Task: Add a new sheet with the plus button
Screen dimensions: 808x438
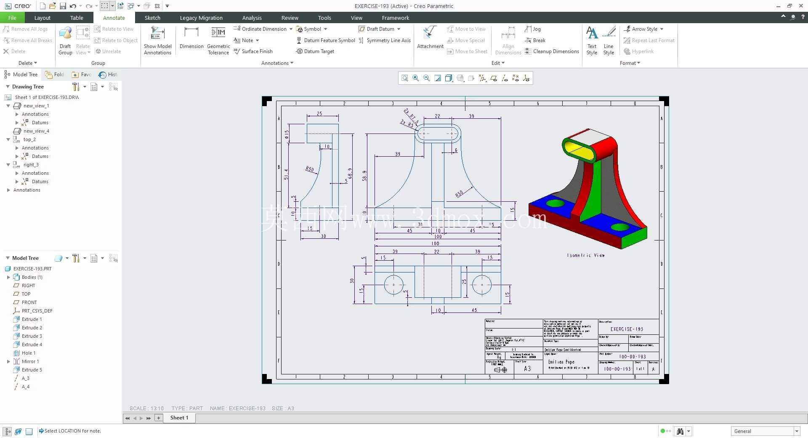Action: [159, 418]
